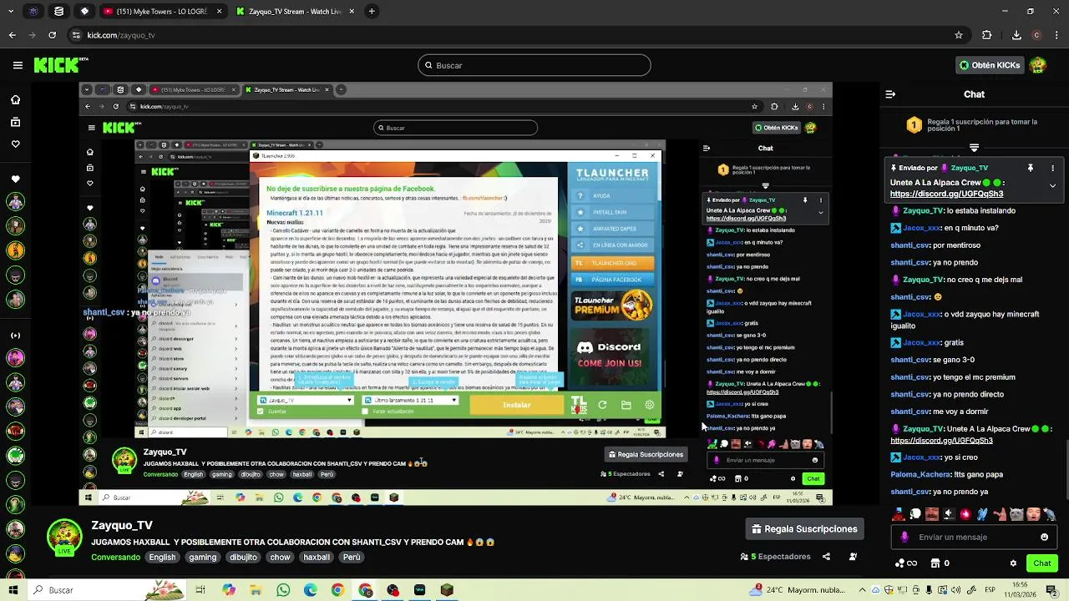Image resolution: width=1069 pixels, height=601 pixels.
Task: Expand gift leaderboard handle under Chat title
Action: coord(974,148)
